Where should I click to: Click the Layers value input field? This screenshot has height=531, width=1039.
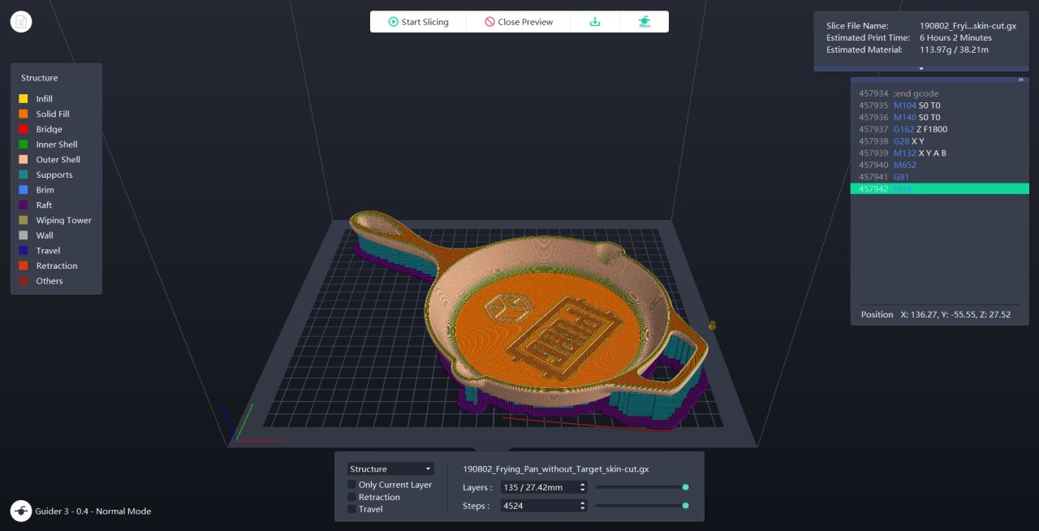click(x=538, y=487)
